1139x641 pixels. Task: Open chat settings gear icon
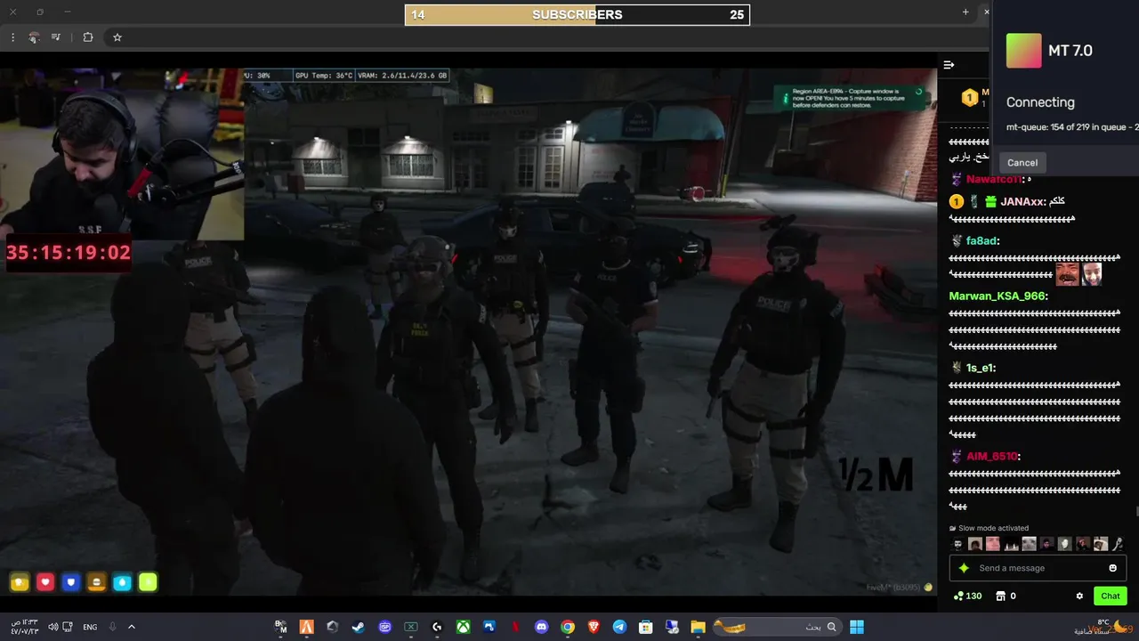point(1079,596)
